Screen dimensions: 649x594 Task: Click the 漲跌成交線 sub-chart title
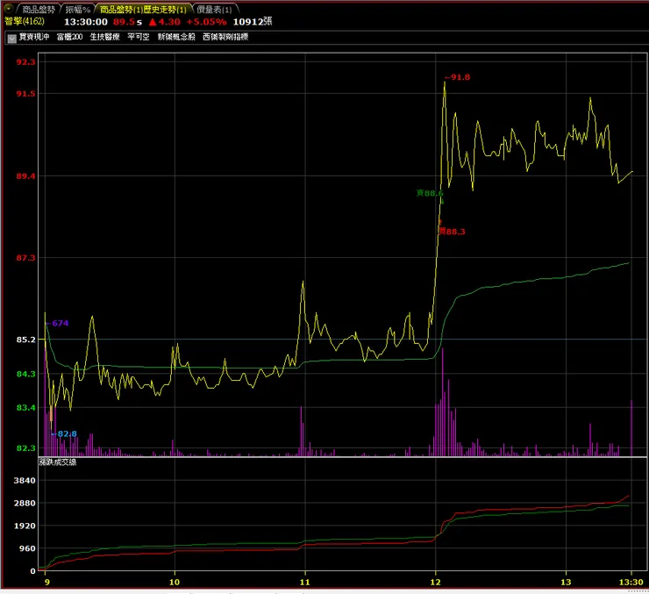coord(58,462)
